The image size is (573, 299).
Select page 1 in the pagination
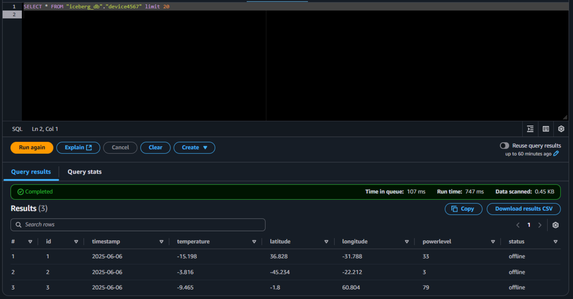(529, 225)
